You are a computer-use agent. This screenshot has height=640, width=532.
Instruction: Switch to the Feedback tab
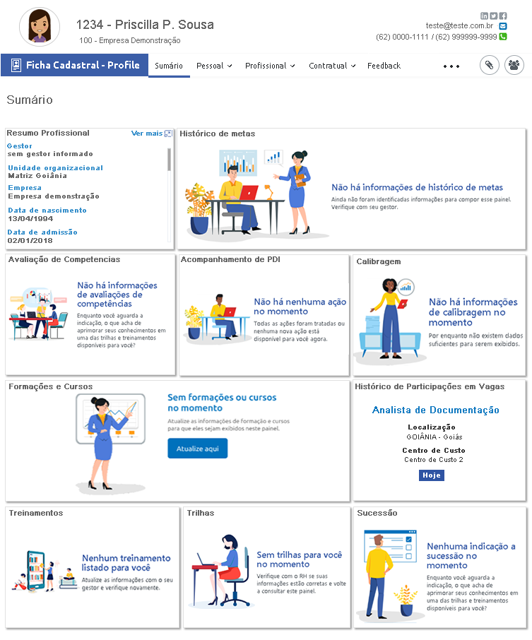pos(384,66)
